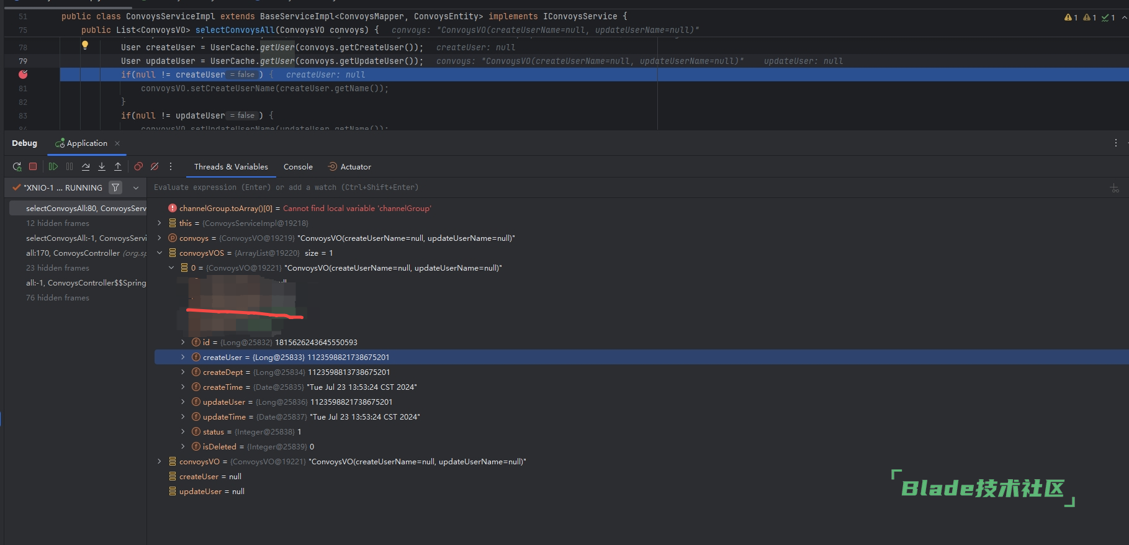Image resolution: width=1129 pixels, height=545 pixels.
Task: Click field icon of createTime row
Action: [196, 387]
